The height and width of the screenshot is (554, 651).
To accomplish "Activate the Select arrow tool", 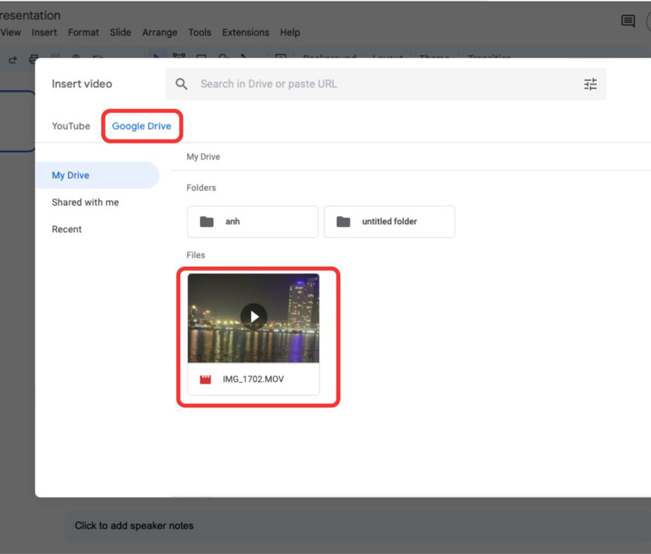I will (x=157, y=58).
